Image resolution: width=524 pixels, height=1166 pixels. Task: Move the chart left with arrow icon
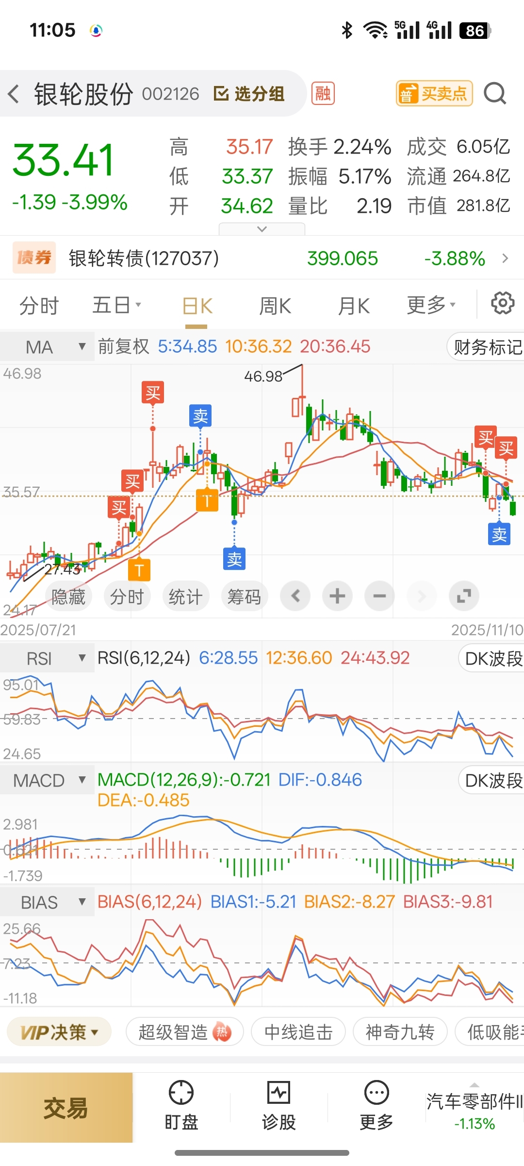295,596
